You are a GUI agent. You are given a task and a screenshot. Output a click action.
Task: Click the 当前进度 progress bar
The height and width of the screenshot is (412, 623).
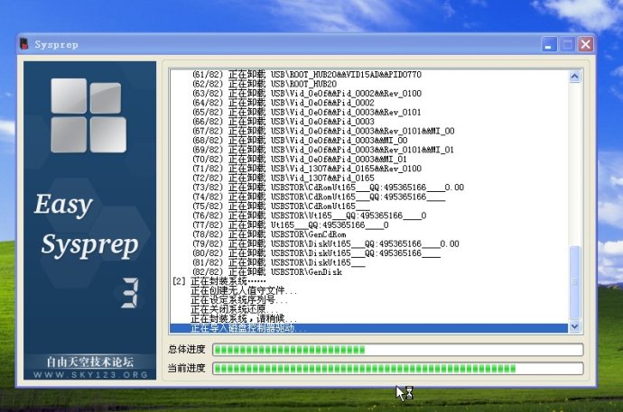click(x=397, y=369)
